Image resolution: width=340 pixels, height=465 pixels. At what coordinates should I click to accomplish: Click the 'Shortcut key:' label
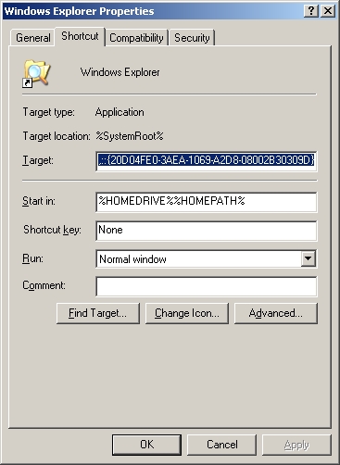(52, 230)
